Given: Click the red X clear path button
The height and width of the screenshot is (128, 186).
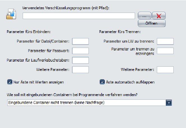Looking at the screenshot, I should click(159, 16).
